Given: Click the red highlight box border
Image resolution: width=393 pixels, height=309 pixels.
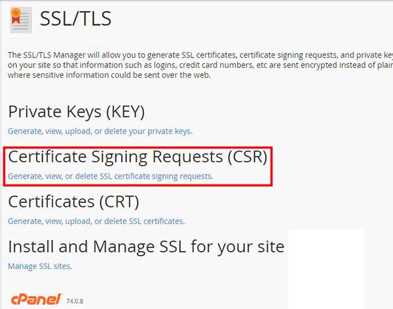Looking at the screenshot, I should 138,148.
